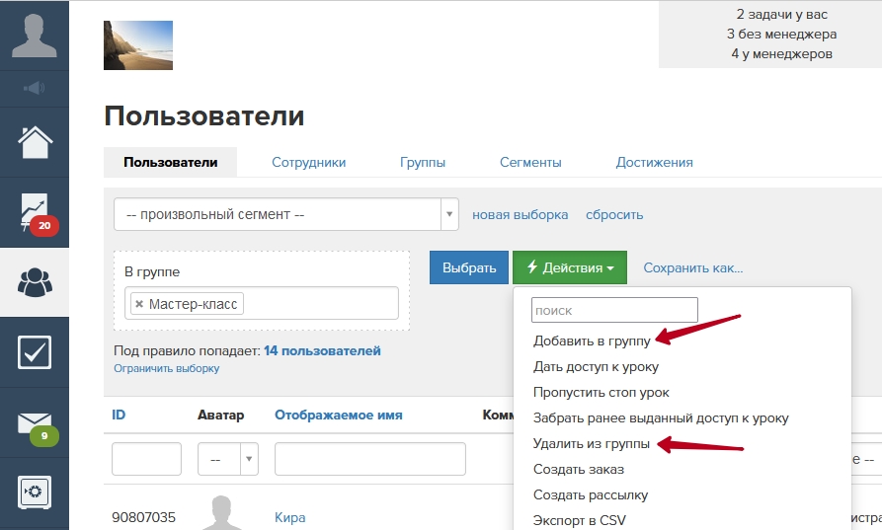Choose Удалить из группы from the menu

(x=591, y=444)
